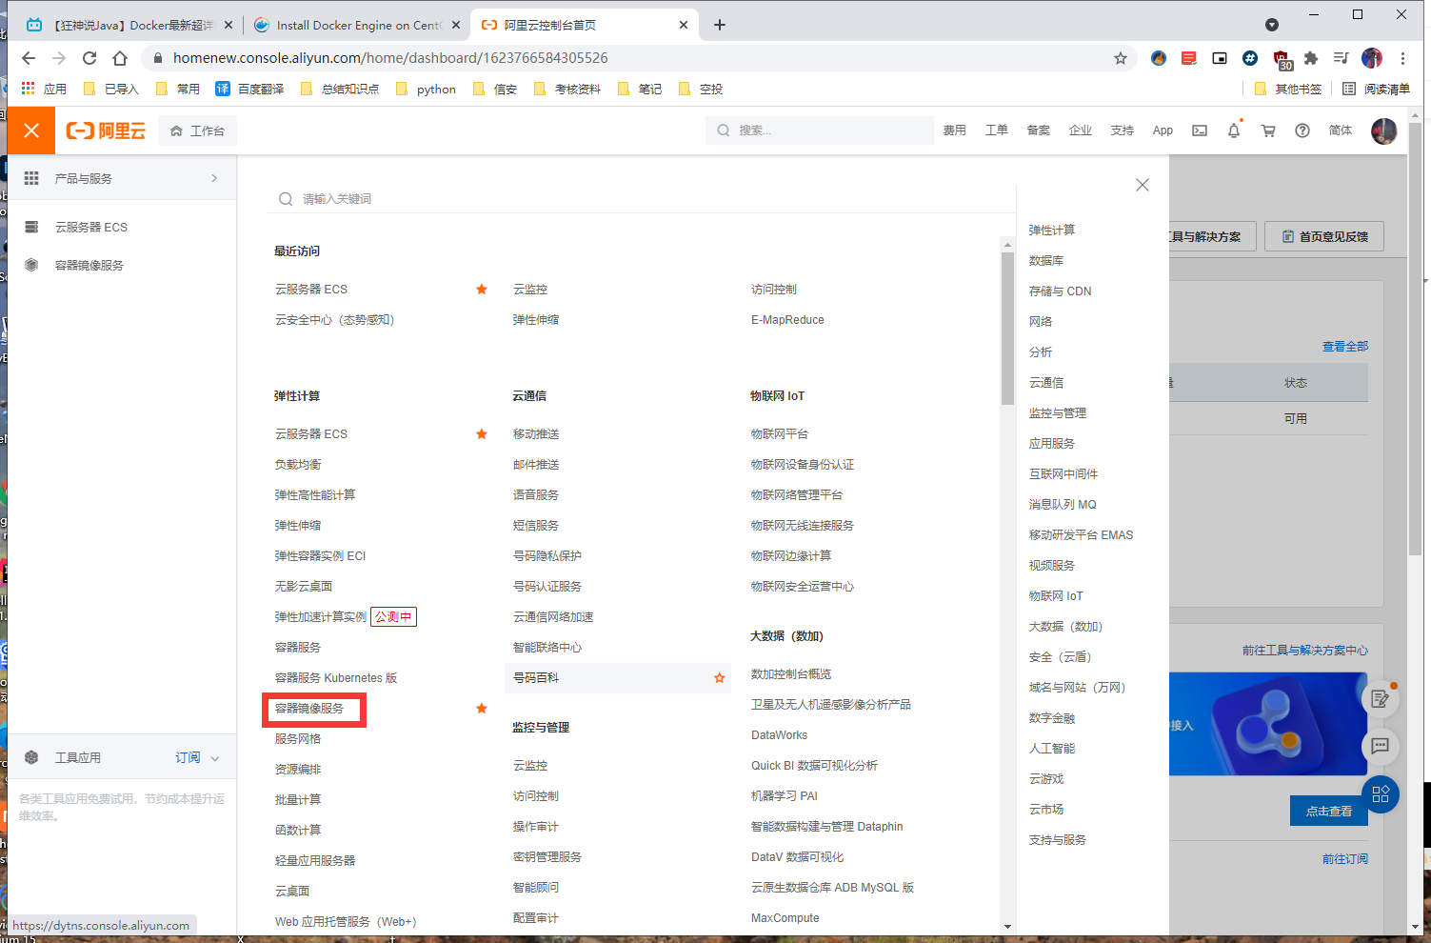1431x943 pixels.
Task: Click the 云服务器 ECS sidebar icon
Action: 31,227
